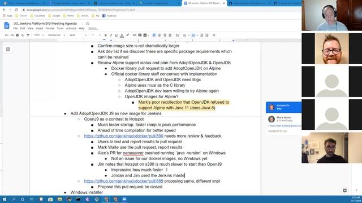The image size is (362, 203).
Task: Toggle underline formatting
Action: point(116,35)
